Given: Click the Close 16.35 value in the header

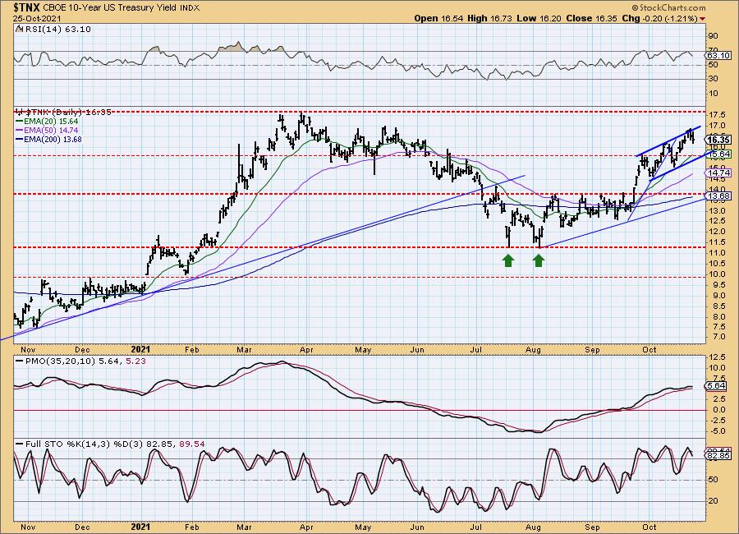Looking at the screenshot, I should pyautogui.click(x=590, y=18).
